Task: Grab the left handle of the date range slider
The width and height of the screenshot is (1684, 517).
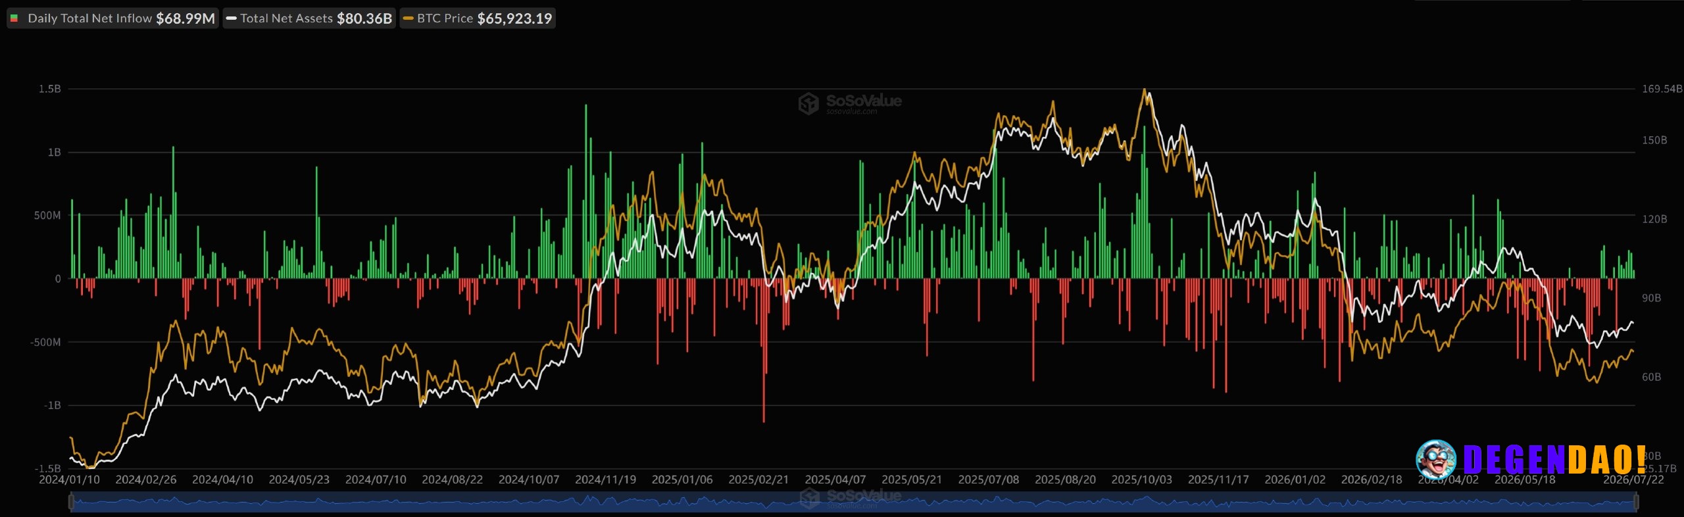Action: (71, 502)
